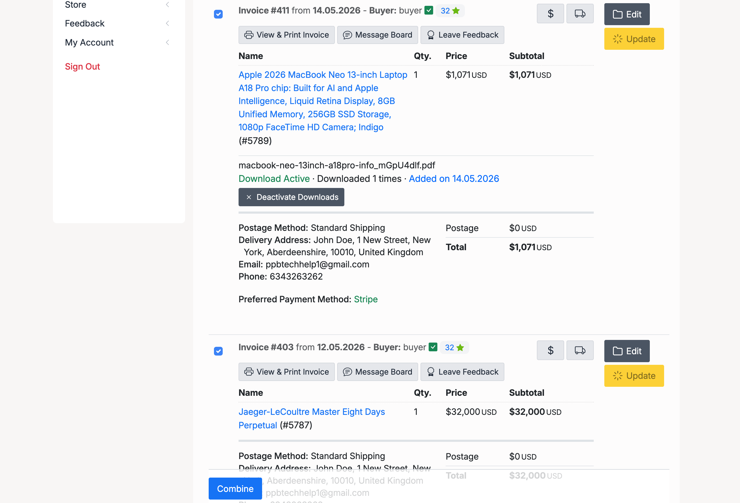Screen dimensions: 740x503
Task: Click Update for Invoice #411
Action: [634, 39]
